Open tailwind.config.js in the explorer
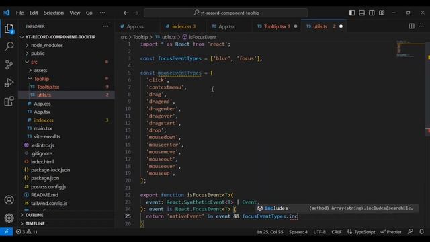The image size is (430, 242). [49, 203]
